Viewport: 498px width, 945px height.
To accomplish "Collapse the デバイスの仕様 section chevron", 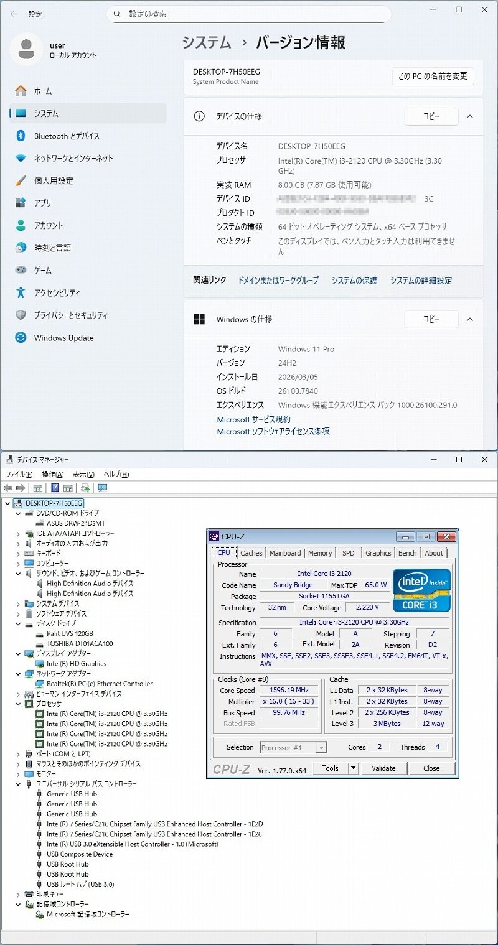I will pos(470,116).
